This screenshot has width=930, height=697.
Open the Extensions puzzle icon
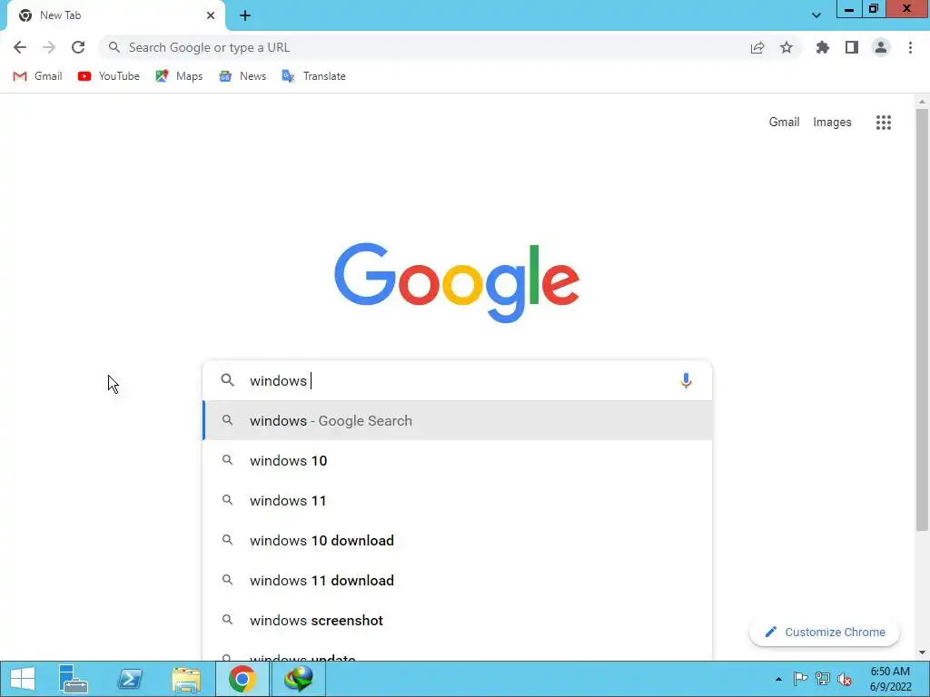[823, 47]
